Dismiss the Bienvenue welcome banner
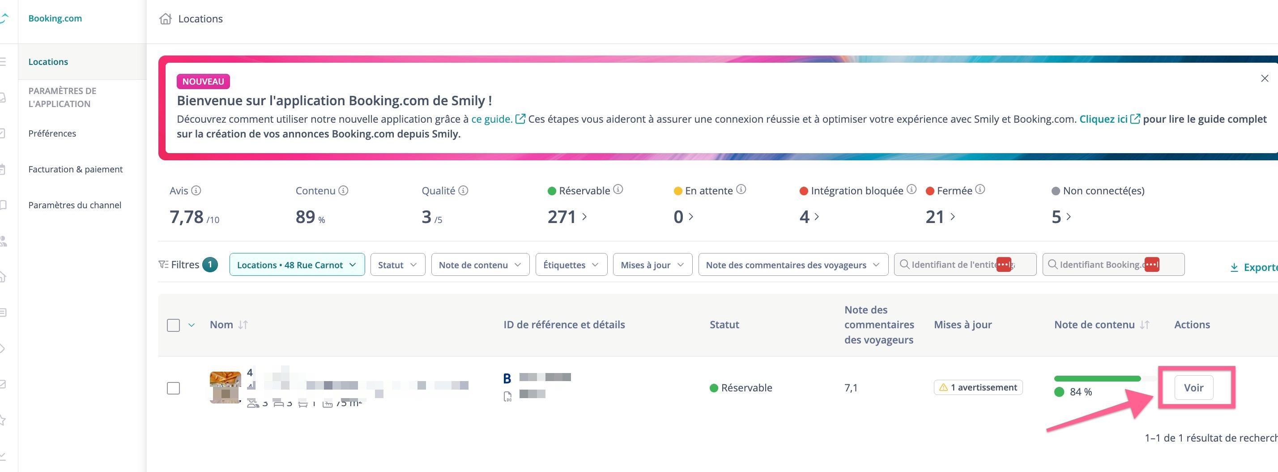 point(1264,78)
